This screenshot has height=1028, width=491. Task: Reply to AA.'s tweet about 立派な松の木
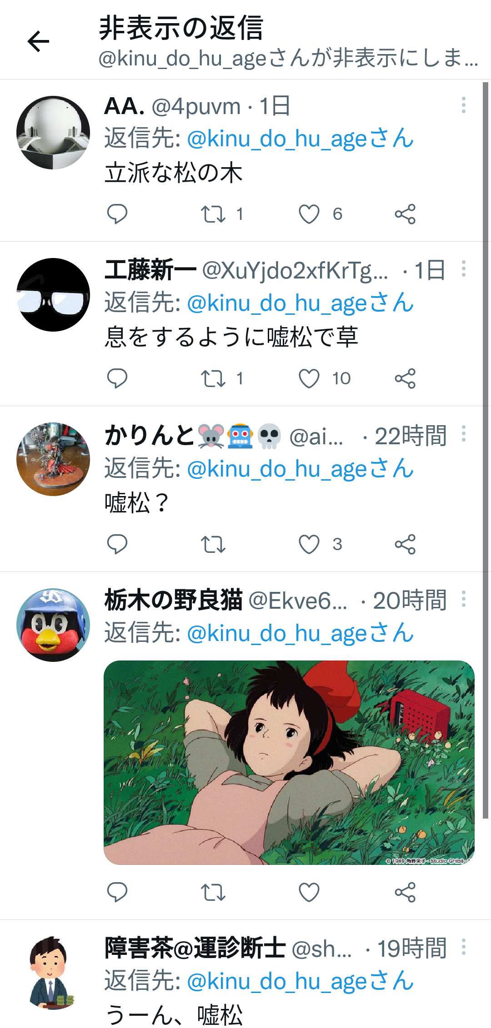pyautogui.click(x=117, y=214)
